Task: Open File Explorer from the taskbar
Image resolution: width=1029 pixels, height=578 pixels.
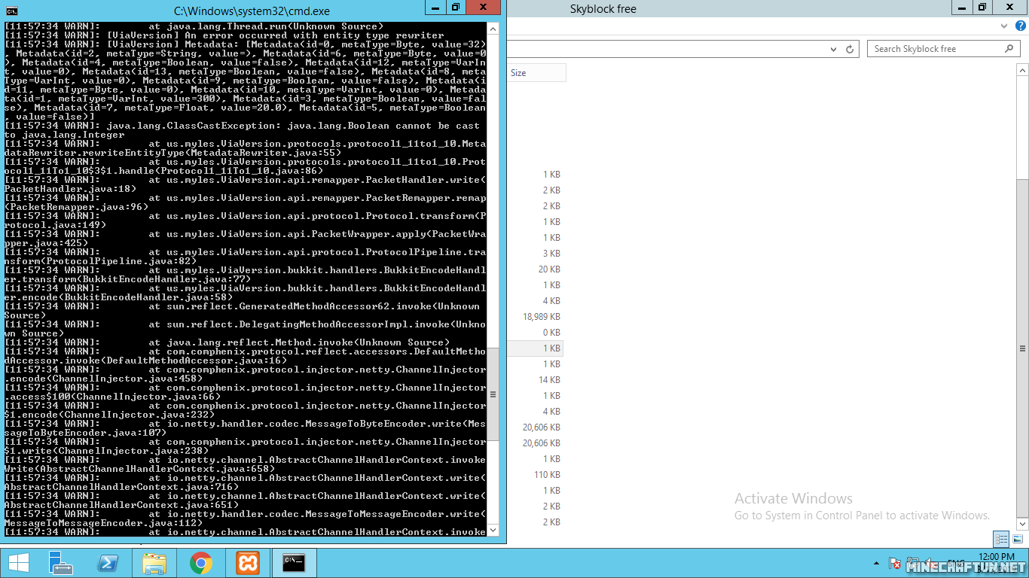Action: 154,563
